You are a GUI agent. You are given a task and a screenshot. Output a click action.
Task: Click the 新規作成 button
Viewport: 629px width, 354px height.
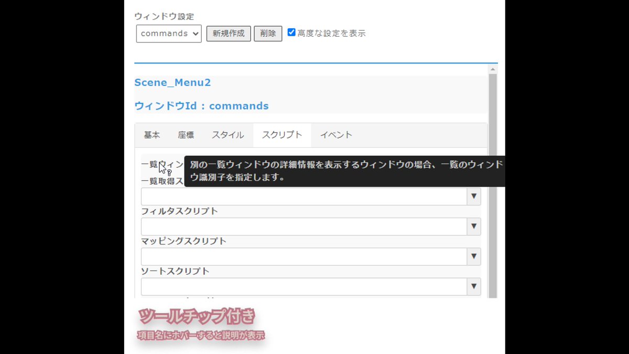tap(229, 33)
